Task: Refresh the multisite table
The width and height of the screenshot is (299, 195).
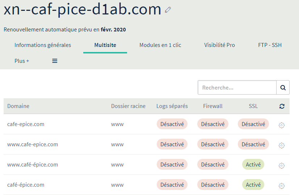Action: point(282,106)
